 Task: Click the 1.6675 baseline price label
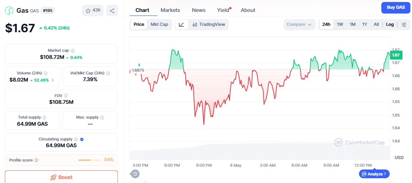click(137, 70)
